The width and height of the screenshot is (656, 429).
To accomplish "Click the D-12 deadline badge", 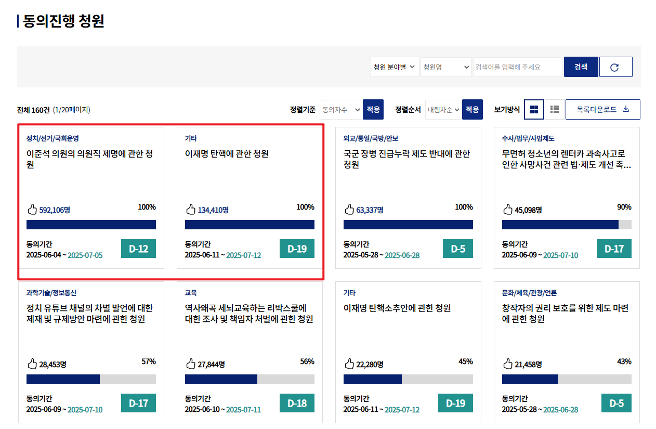I will click(x=138, y=249).
